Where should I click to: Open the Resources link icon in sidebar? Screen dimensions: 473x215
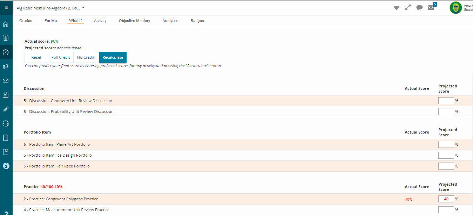coord(6,109)
